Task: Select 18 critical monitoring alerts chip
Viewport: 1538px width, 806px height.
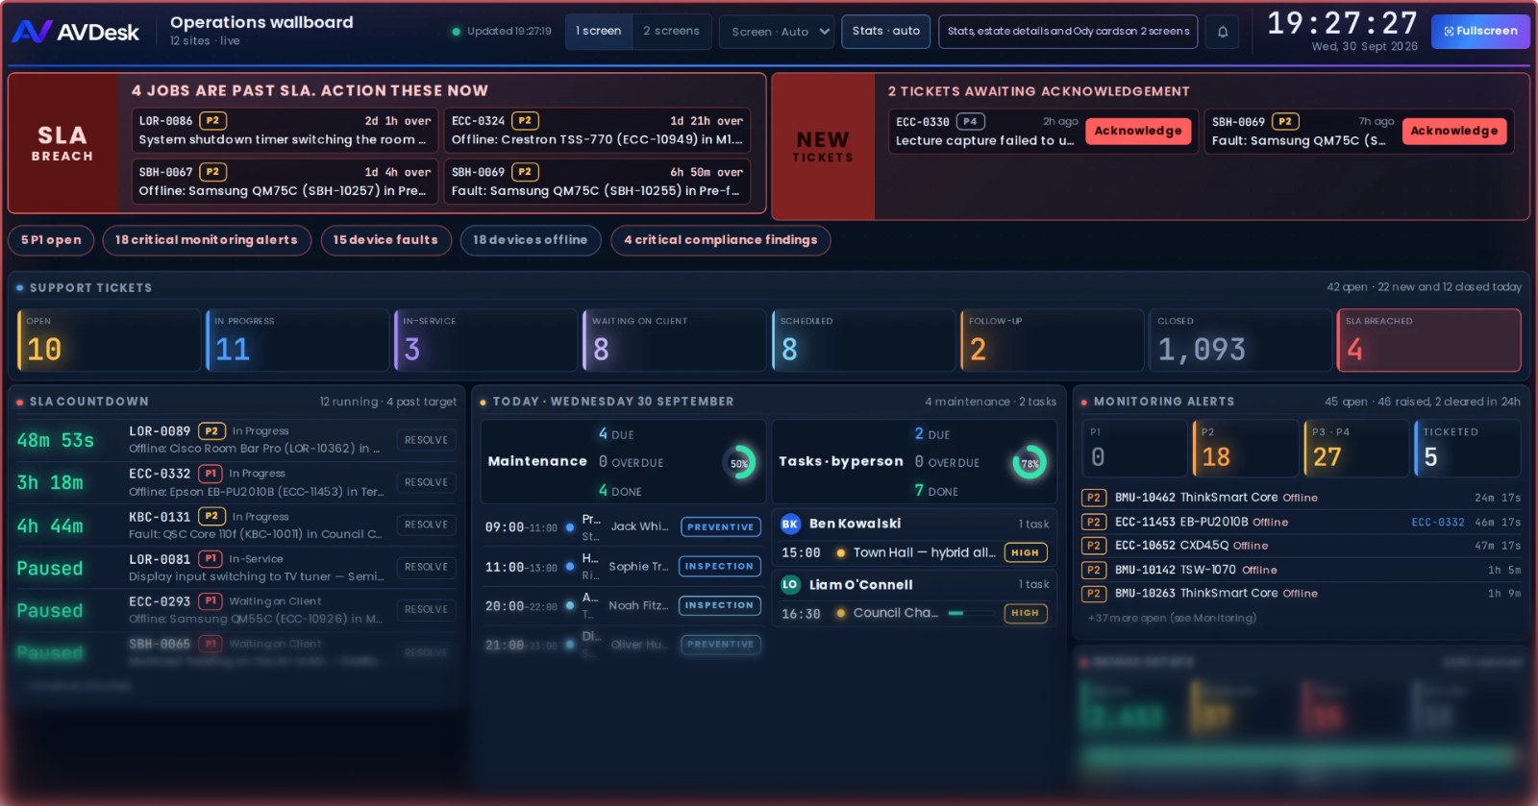Action: click(207, 240)
